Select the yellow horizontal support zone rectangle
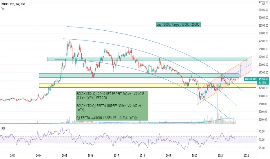270x159 pixels. pos(148,86)
